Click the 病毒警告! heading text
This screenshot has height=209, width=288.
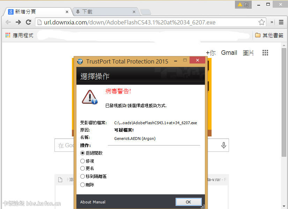pos(118,91)
